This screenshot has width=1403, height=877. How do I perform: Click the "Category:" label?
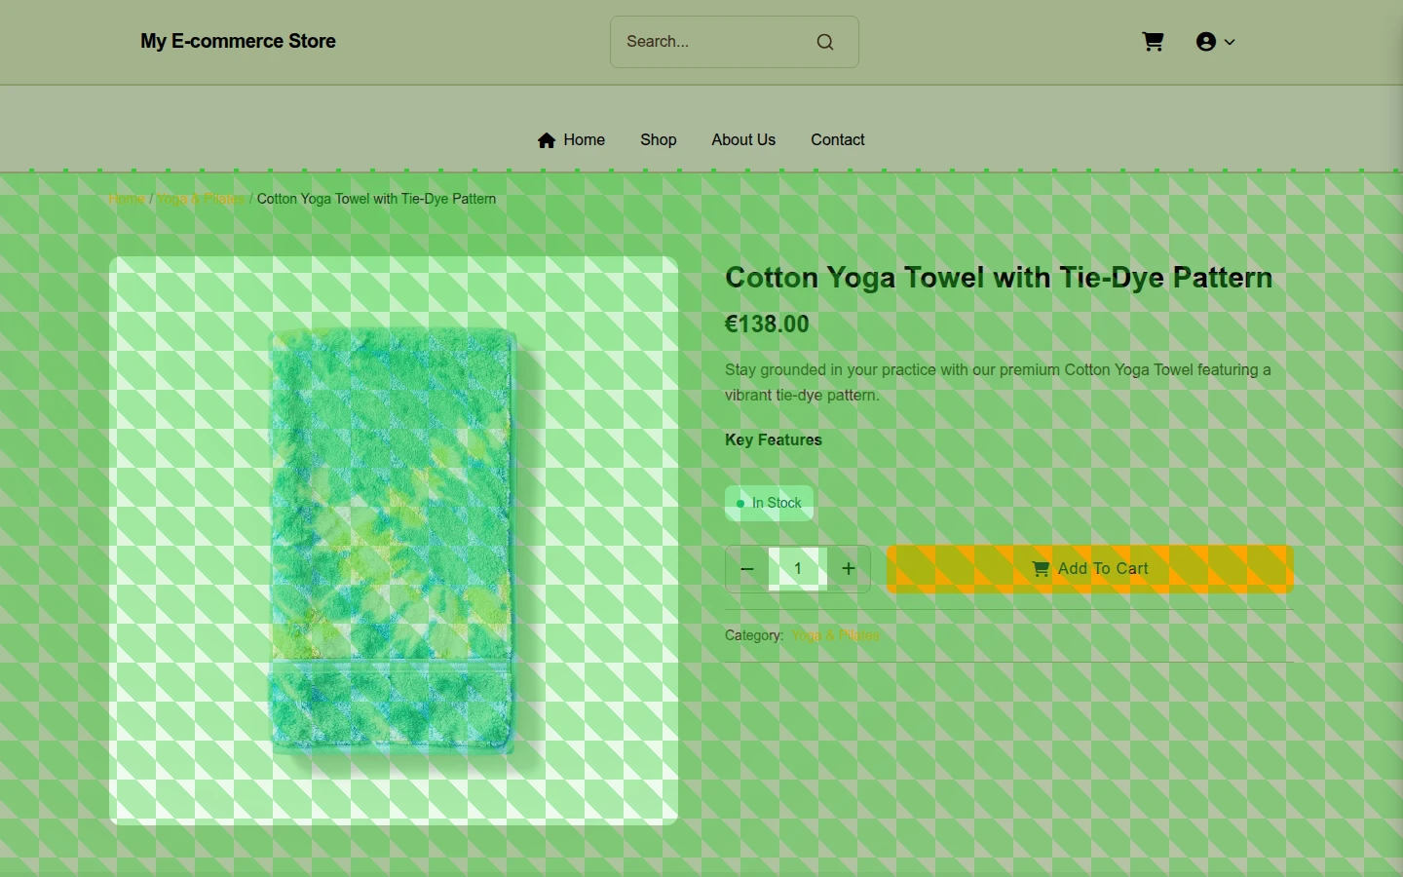point(754,635)
